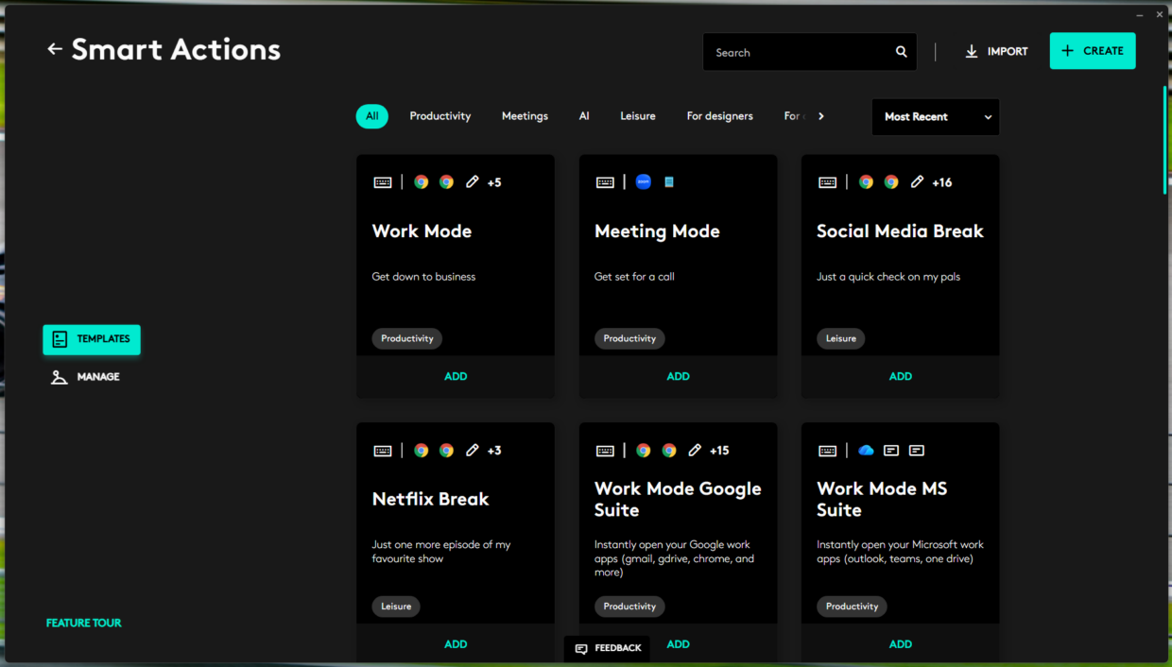Switch to the For designers filter
This screenshot has width=1172, height=667.
point(720,116)
